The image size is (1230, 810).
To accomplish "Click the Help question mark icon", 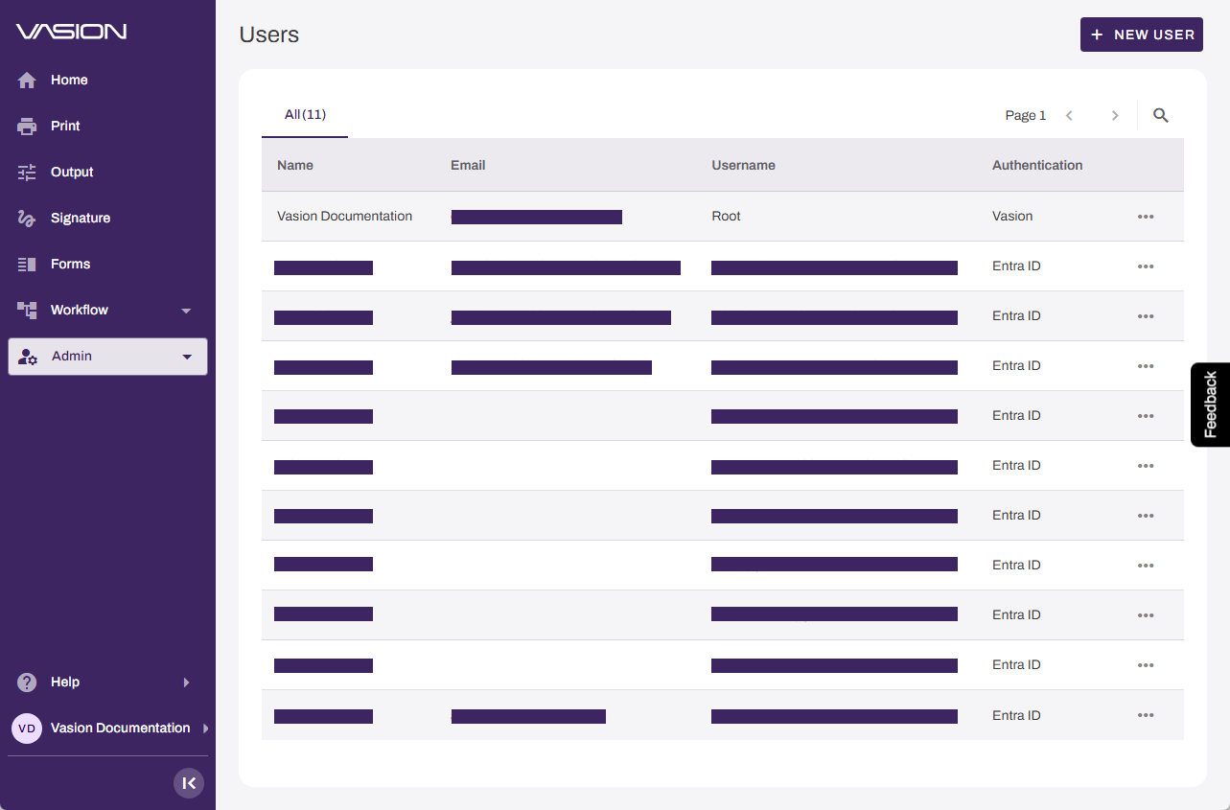I will coord(27,683).
